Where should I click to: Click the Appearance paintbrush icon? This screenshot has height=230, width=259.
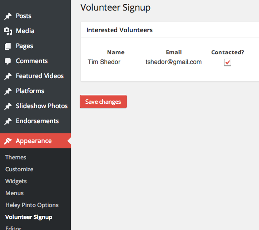pos(8,141)
